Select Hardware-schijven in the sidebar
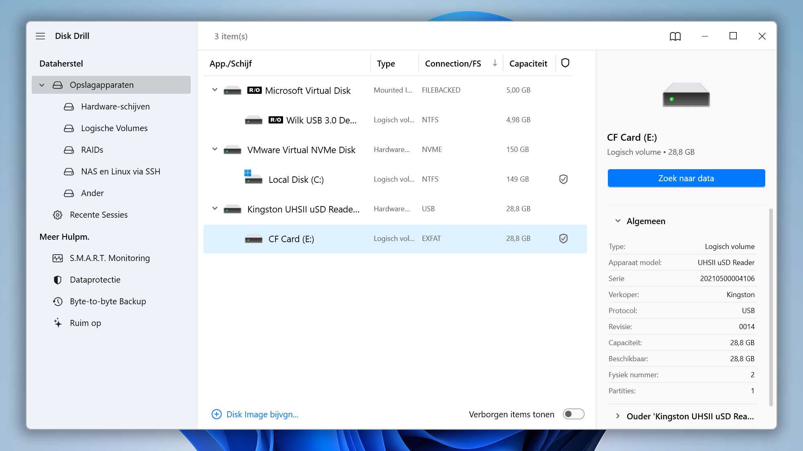Viewport: 803px width, 451px height. click(111, 107)
